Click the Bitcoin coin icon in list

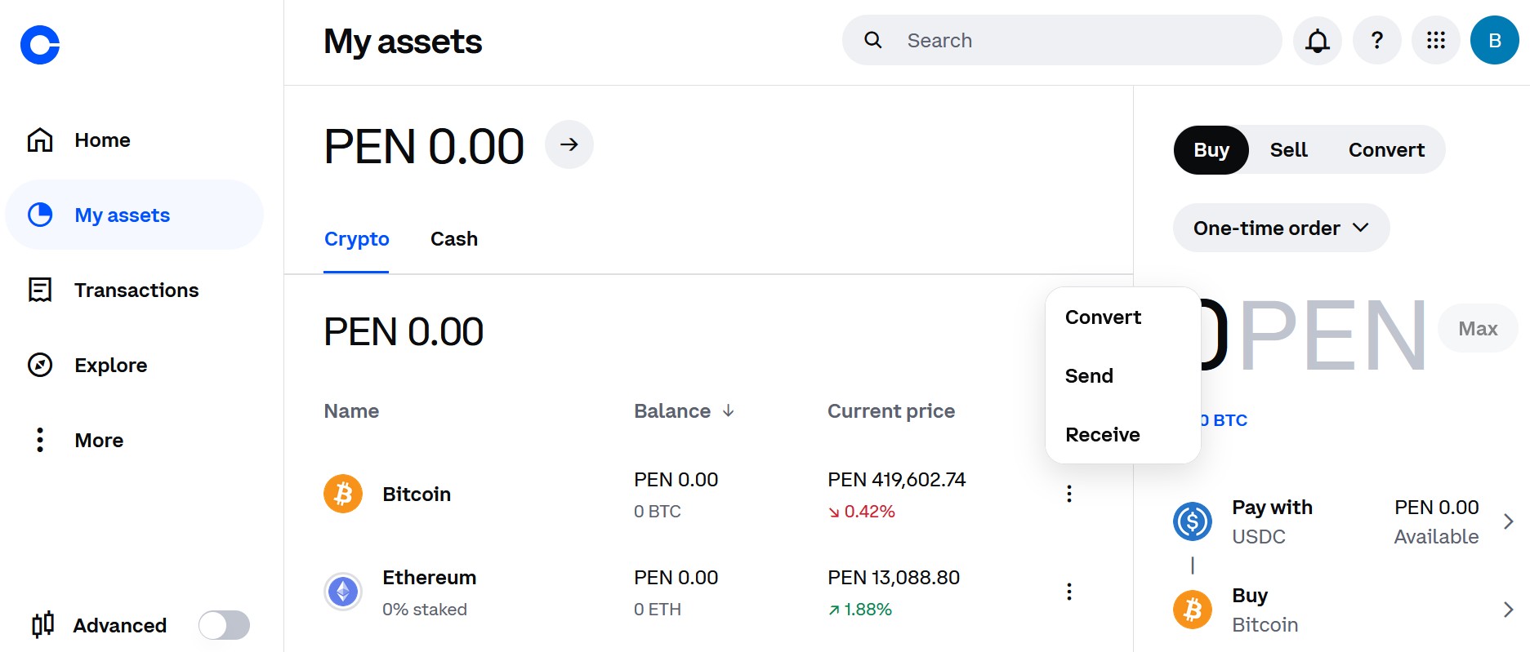343,494
